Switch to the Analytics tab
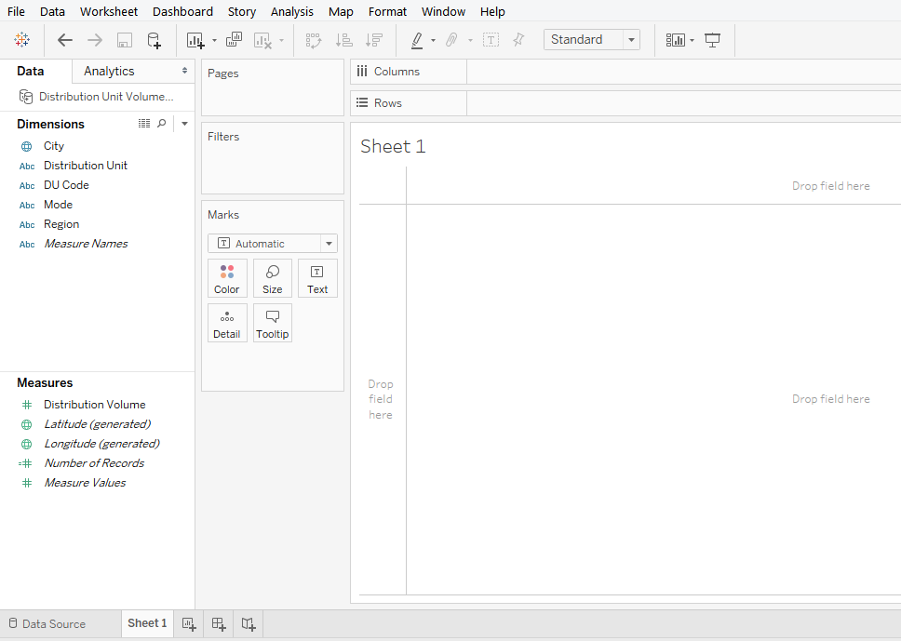Viewport: 901px width, 641px height. click(109, 71)
